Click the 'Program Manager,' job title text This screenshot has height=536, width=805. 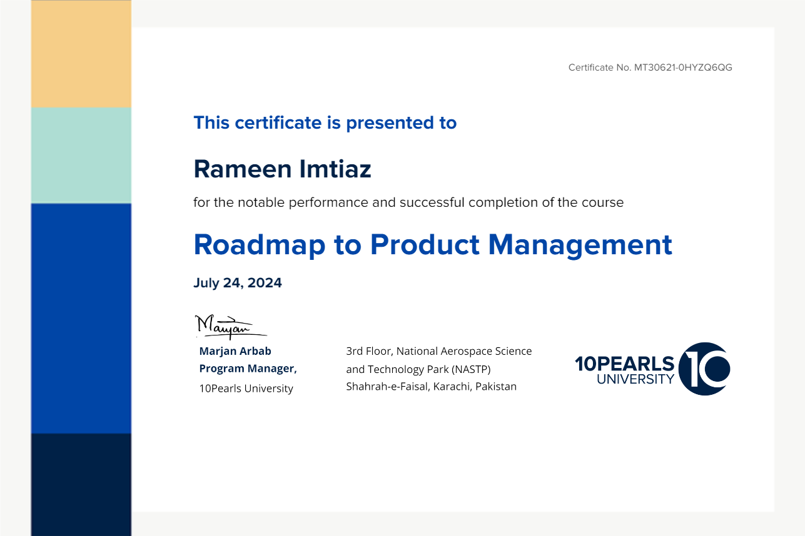pos(248,369)
